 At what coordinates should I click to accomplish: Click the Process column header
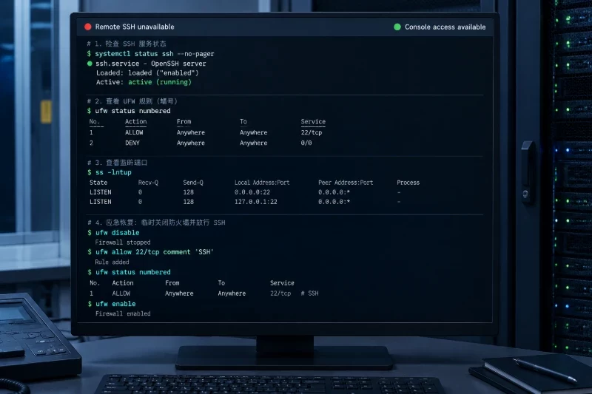point(408,183)
